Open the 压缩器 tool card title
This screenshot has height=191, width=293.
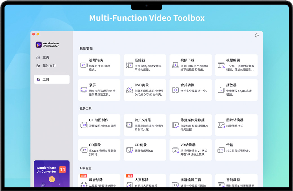(140, 60)
